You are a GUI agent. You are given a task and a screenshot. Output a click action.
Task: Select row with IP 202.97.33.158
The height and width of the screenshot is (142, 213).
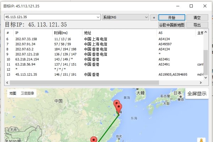point(104,39)
